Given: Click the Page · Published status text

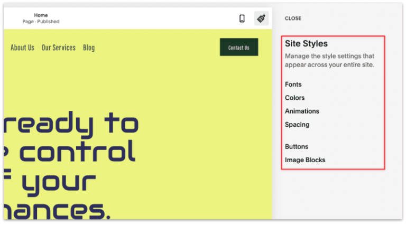Looking at the screenshot, I should point(41,22).
